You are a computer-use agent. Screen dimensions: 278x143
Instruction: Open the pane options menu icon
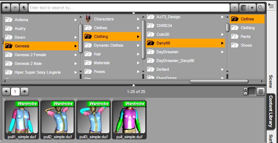[x=271, y=6]
